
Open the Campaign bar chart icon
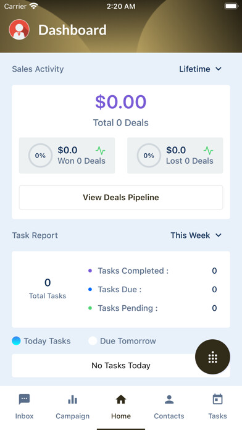coord(73,400)
